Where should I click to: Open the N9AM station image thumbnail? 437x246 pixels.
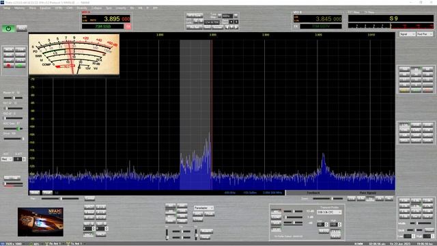tap(40, 221)
